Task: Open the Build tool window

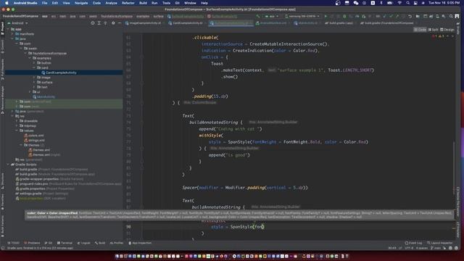Action: (x=100, y=243)
